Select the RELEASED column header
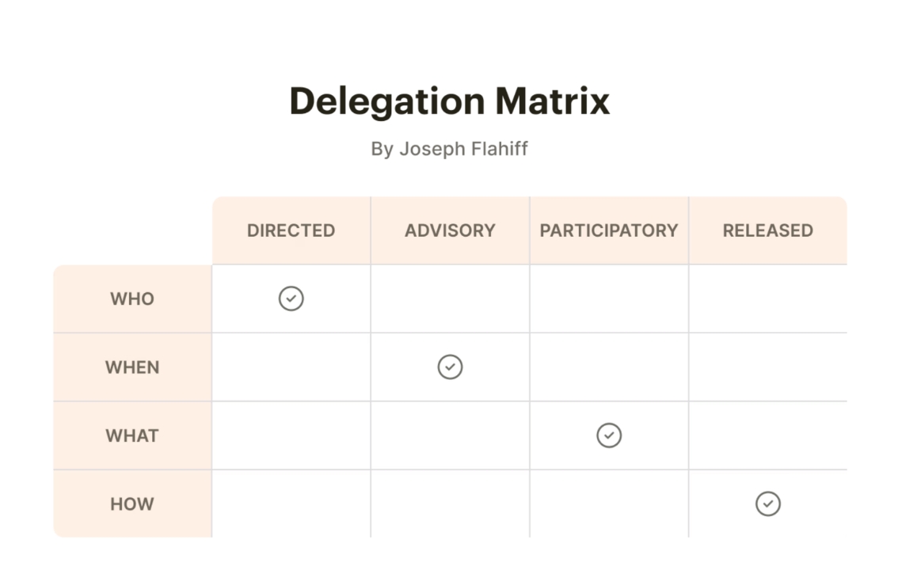This screenshot has height=570, width=902. pos(767,230)
